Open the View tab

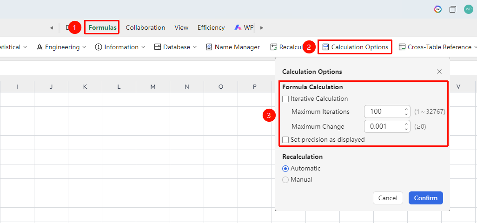[x=181, y=28]
